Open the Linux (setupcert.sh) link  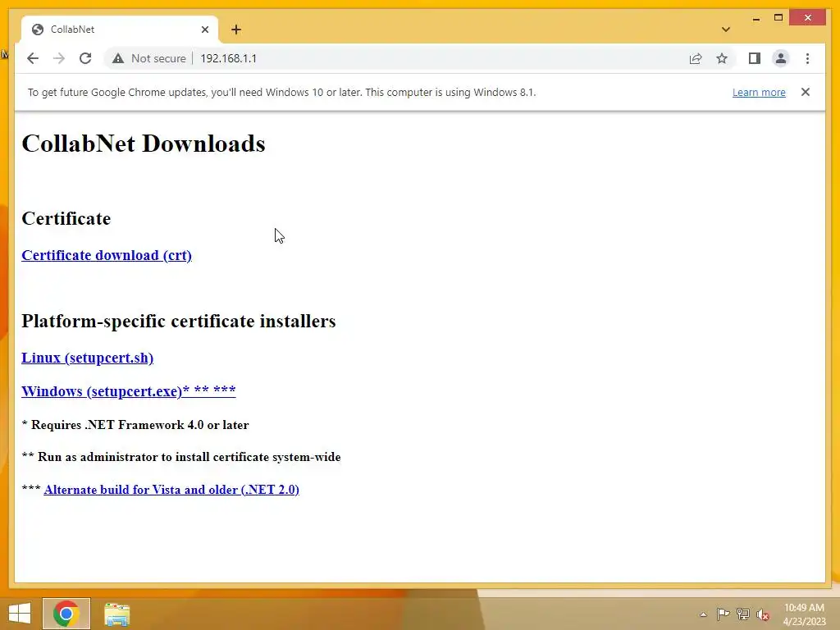click(x=87, y=358)
